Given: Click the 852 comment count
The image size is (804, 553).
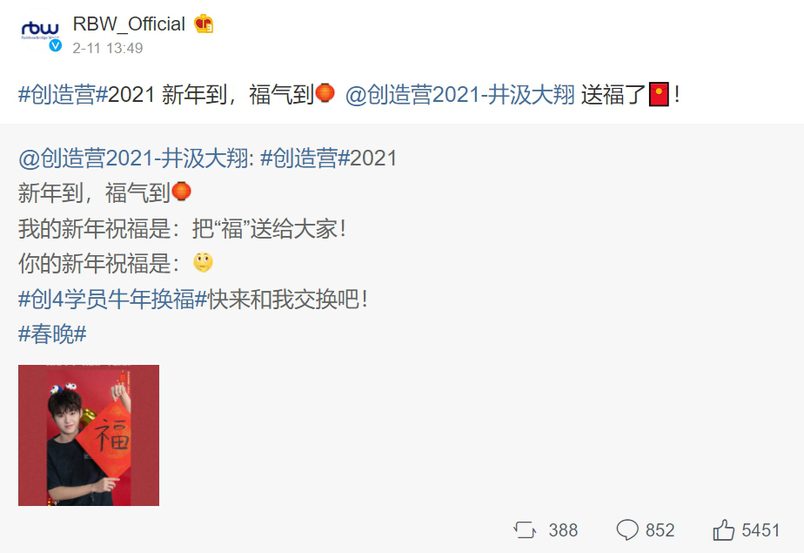Looking at the screenshot, I should (660, 529).
